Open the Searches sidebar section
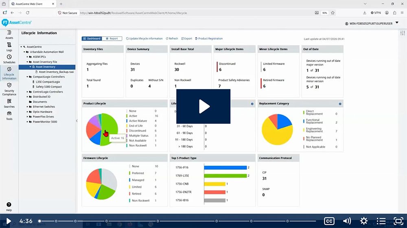This screenshot has width=407, height=228. tap(9, 103)
